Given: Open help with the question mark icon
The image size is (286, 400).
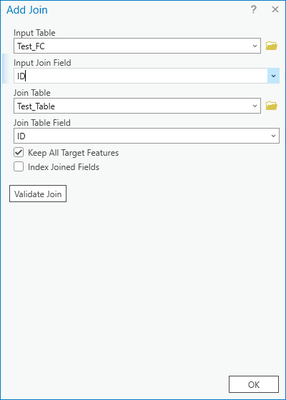Looking at the screenshot, I should [x=253, y=10].
